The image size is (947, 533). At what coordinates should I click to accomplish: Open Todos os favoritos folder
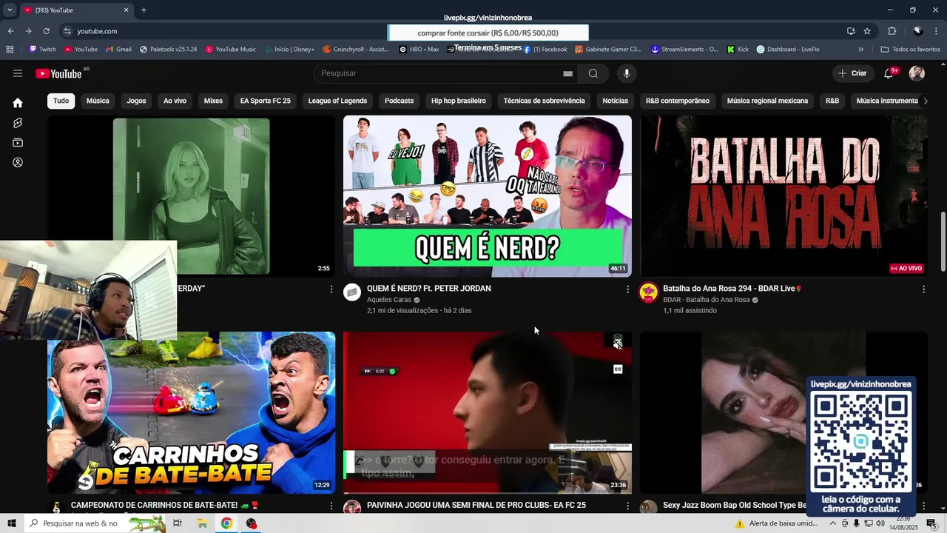point(910,50)
